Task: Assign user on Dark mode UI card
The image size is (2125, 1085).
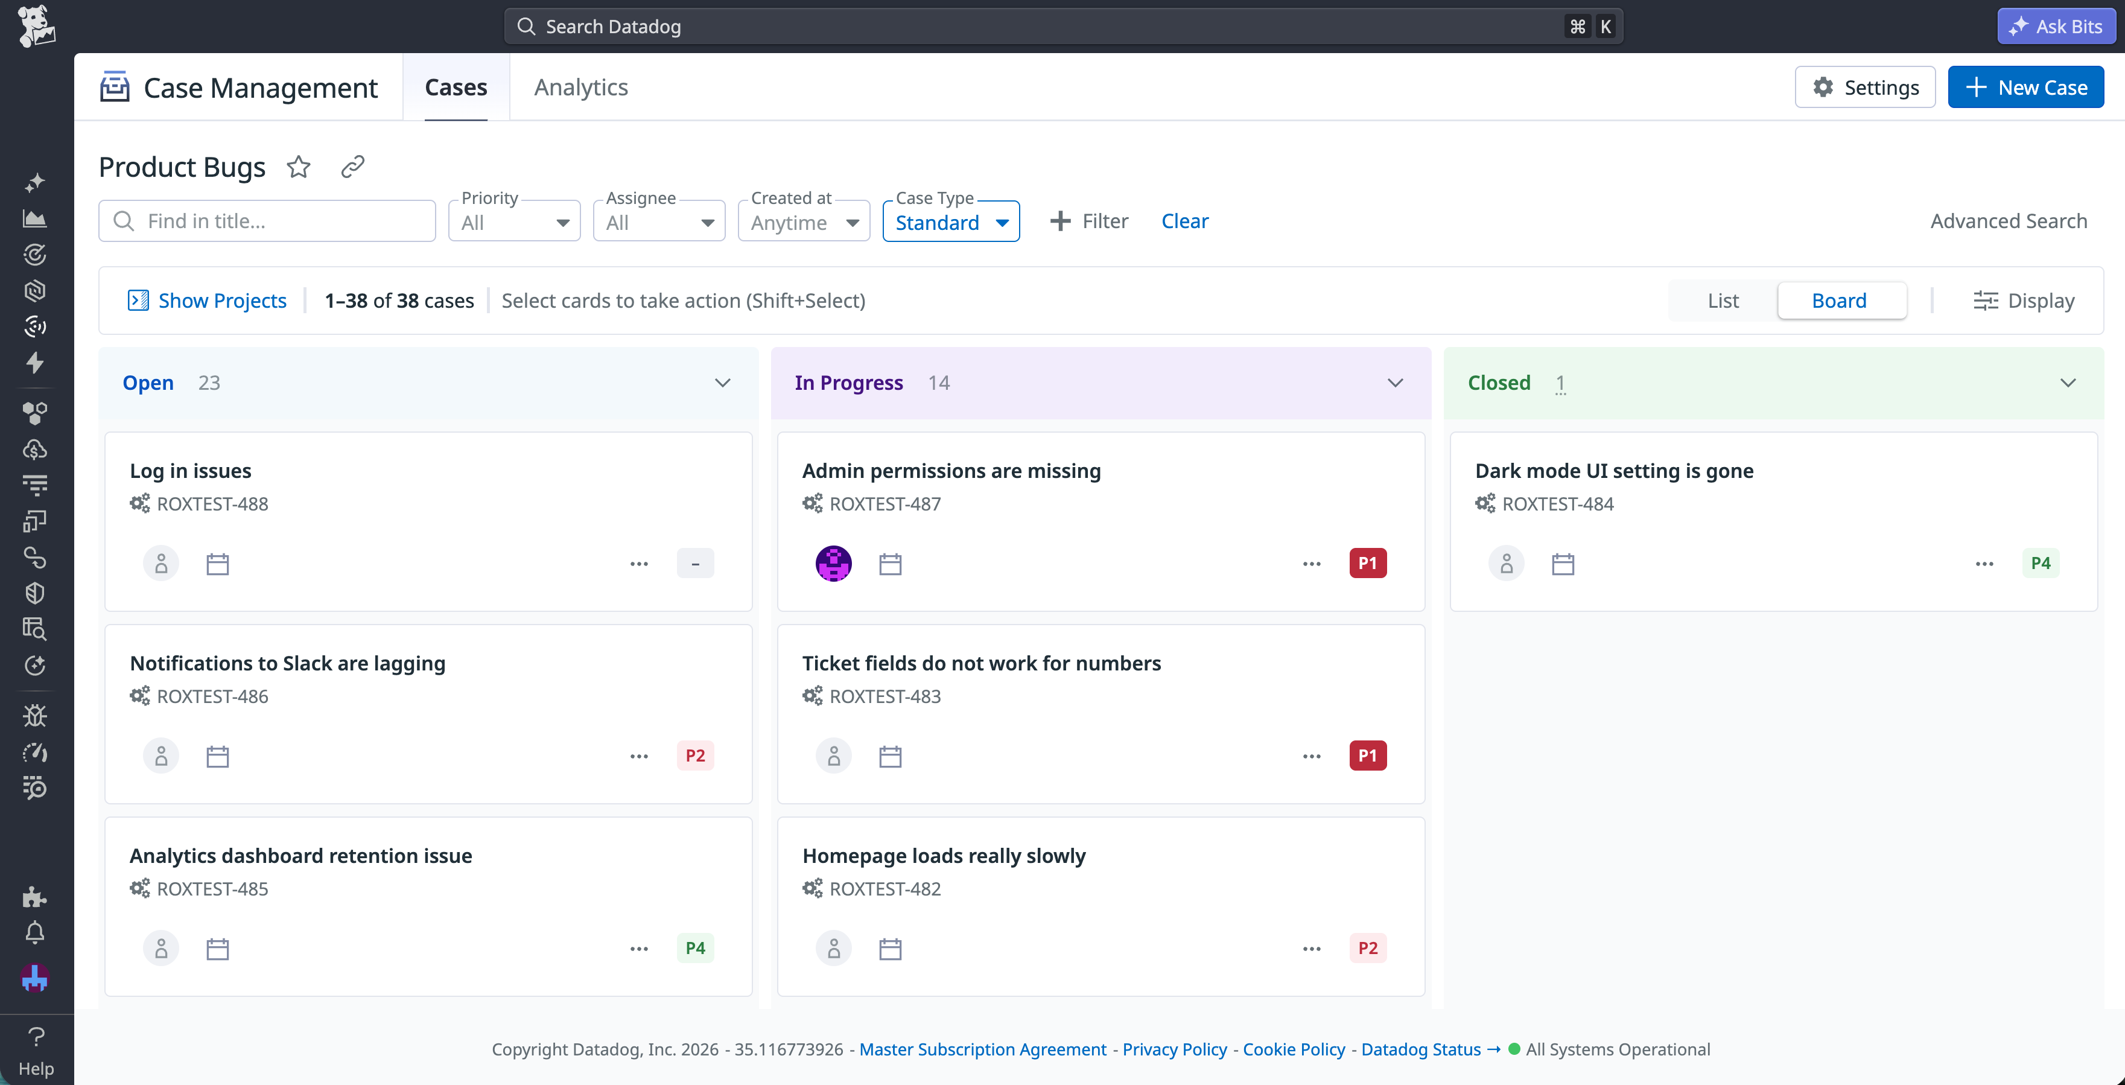Action: pos(1507,564)
